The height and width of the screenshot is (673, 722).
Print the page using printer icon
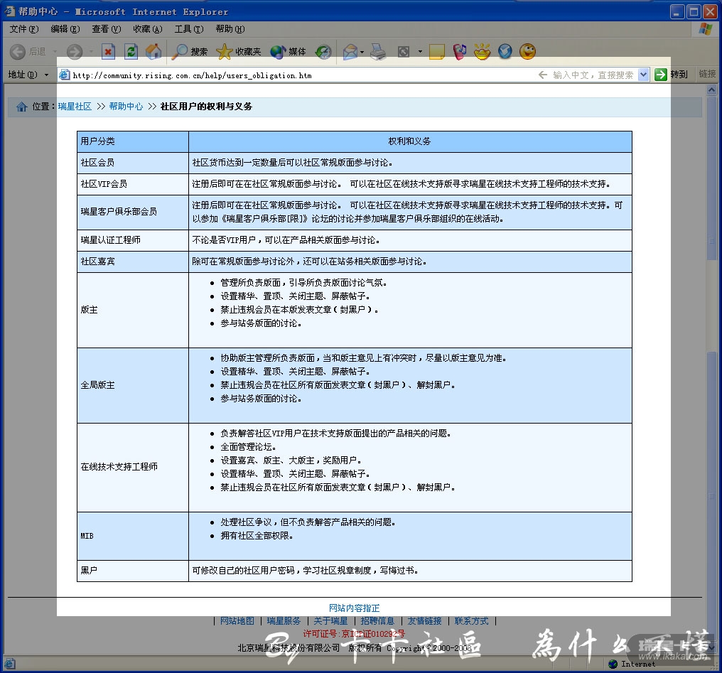pyautogui.click(x=379, y=52)
